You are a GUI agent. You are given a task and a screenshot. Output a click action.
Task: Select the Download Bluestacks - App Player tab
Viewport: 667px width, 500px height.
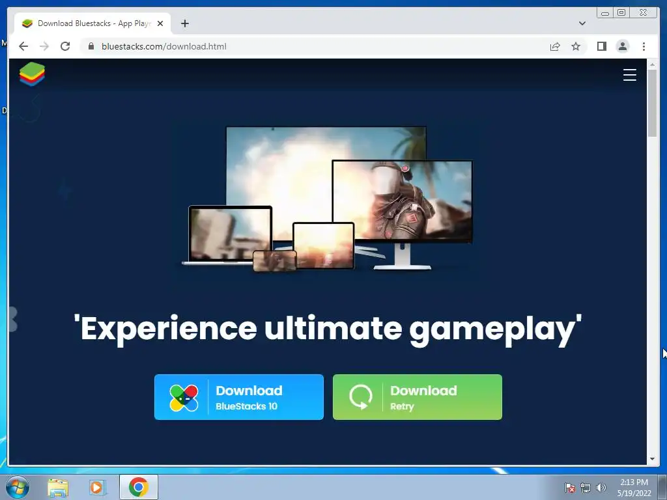click(x=92, y=23)
